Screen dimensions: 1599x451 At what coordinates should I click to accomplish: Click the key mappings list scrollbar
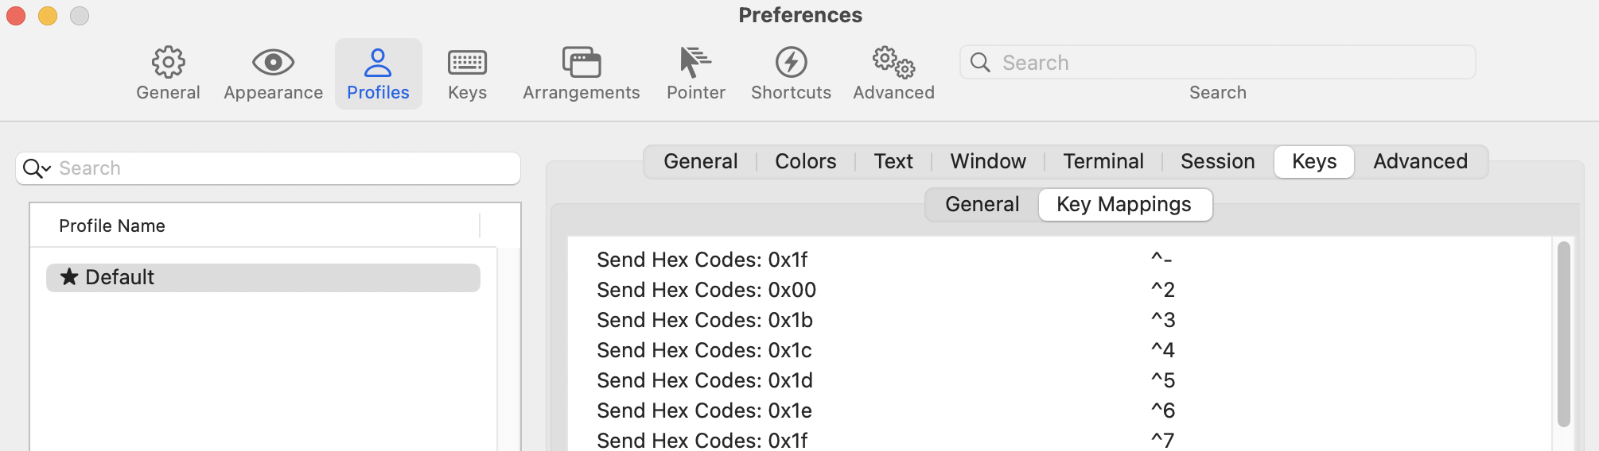coord(1563,333)
